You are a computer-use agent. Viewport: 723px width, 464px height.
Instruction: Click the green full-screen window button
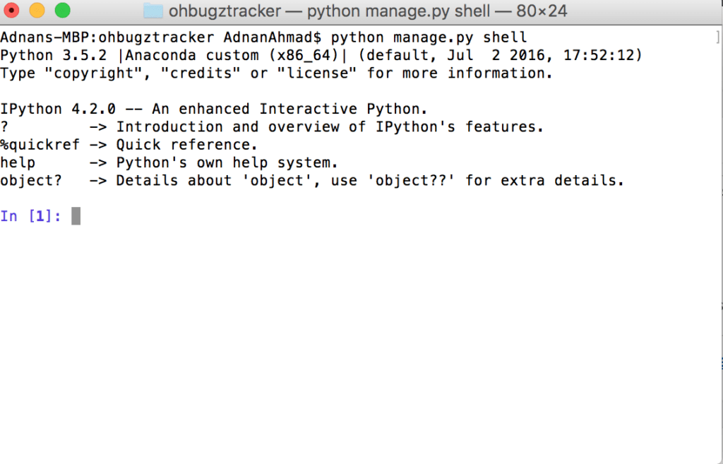62,11
